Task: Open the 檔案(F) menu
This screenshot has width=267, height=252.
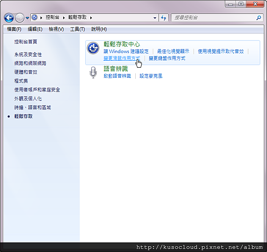Action: coord(14,29)
